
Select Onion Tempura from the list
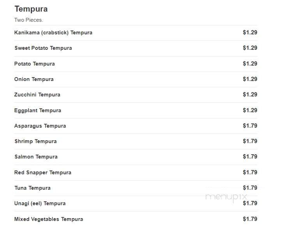34,79
